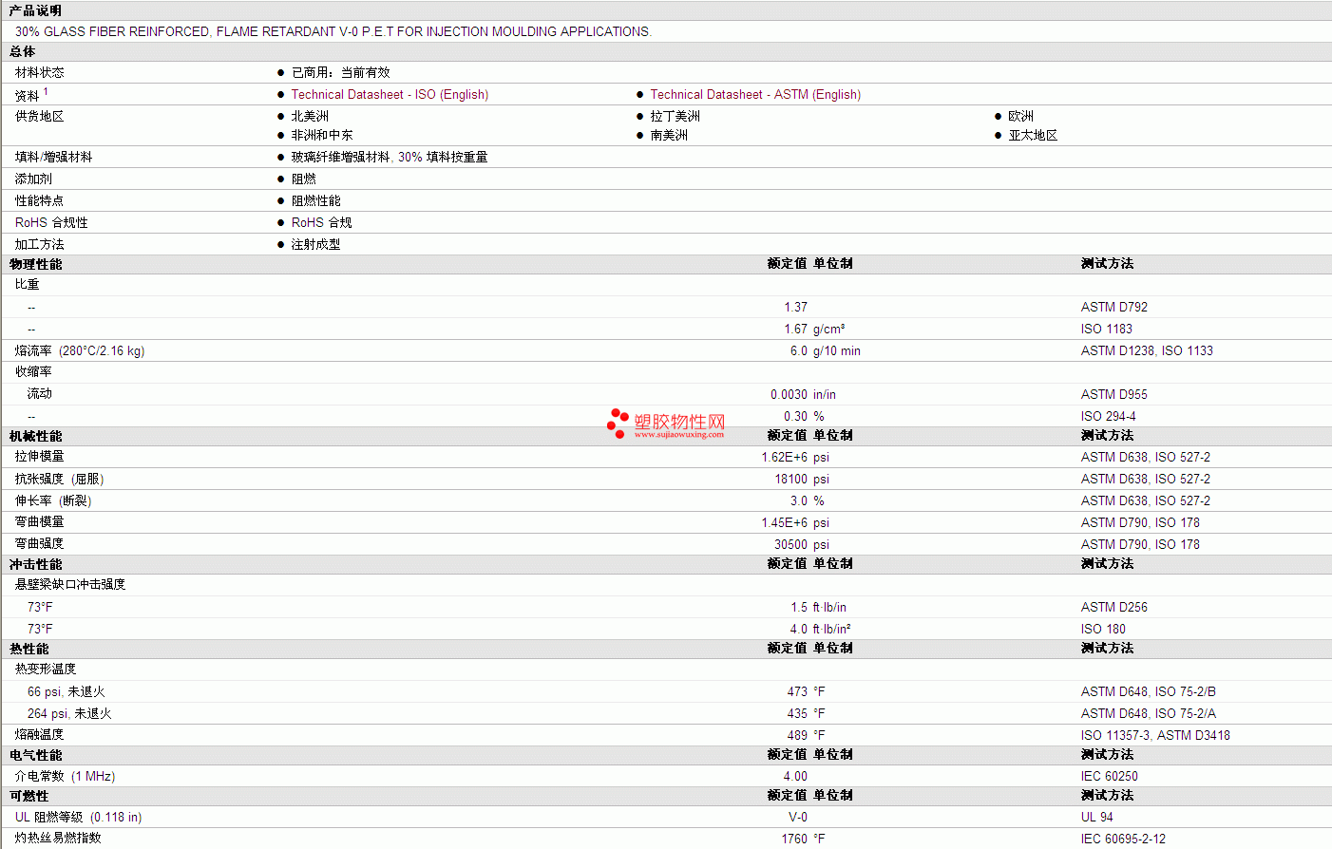Screen dimensions: 1332x849
Task: Click the 总体 section header
Action: [x=23, y=51]
